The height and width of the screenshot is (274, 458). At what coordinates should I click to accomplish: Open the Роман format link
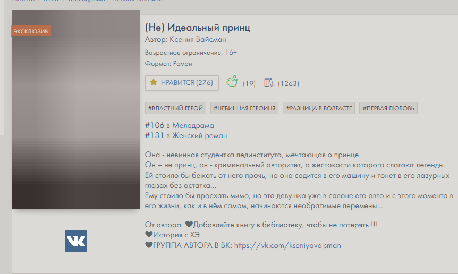(182, 64)
